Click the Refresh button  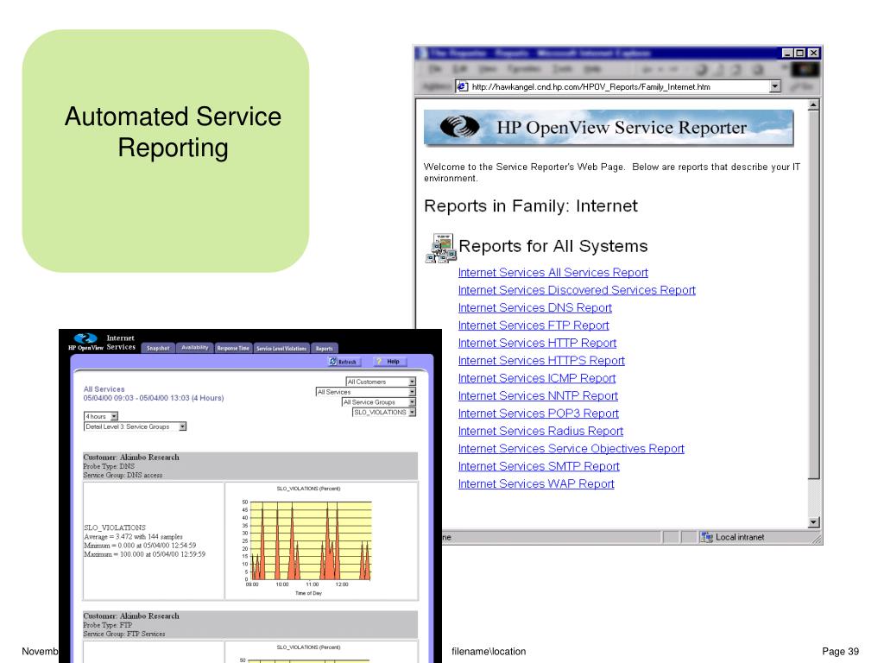[344, 362]
